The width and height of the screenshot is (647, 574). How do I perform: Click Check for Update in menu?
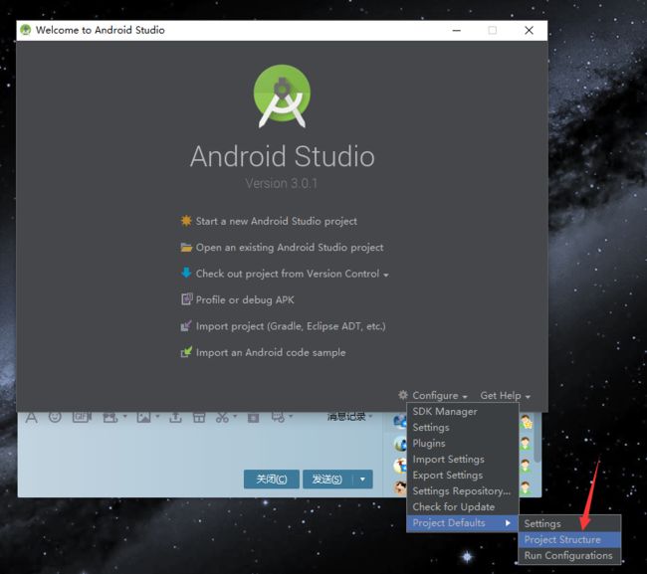(463, 506)
